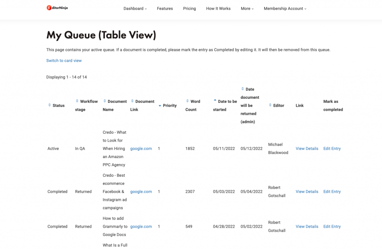Image resolution: width=382 pixels, height=249 pixels.
Task: Click the Priority descending sort arrow
Action: pos(160,105)
